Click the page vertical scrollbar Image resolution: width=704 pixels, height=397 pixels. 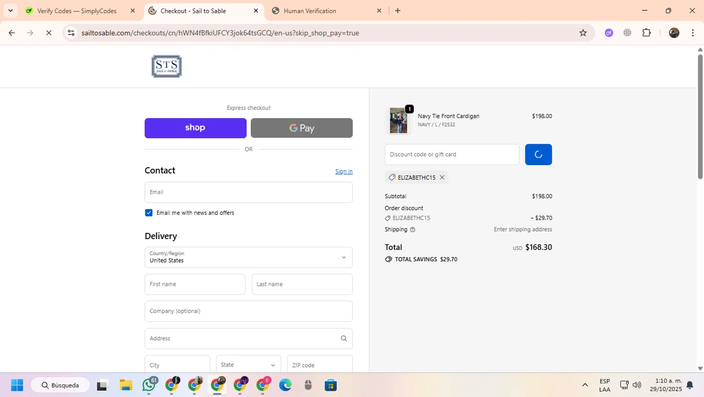click(x=700, y=117)
